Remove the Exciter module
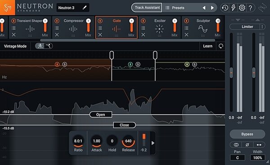 point(143,35)
